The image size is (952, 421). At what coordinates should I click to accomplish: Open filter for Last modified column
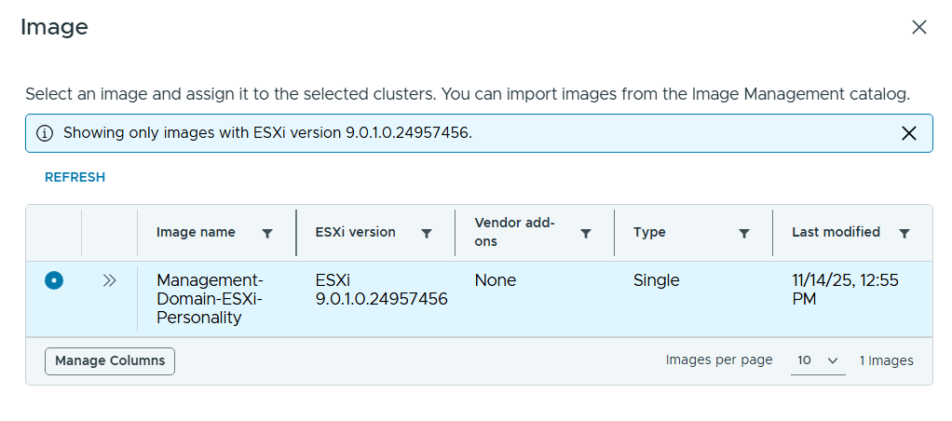(904, 234)
